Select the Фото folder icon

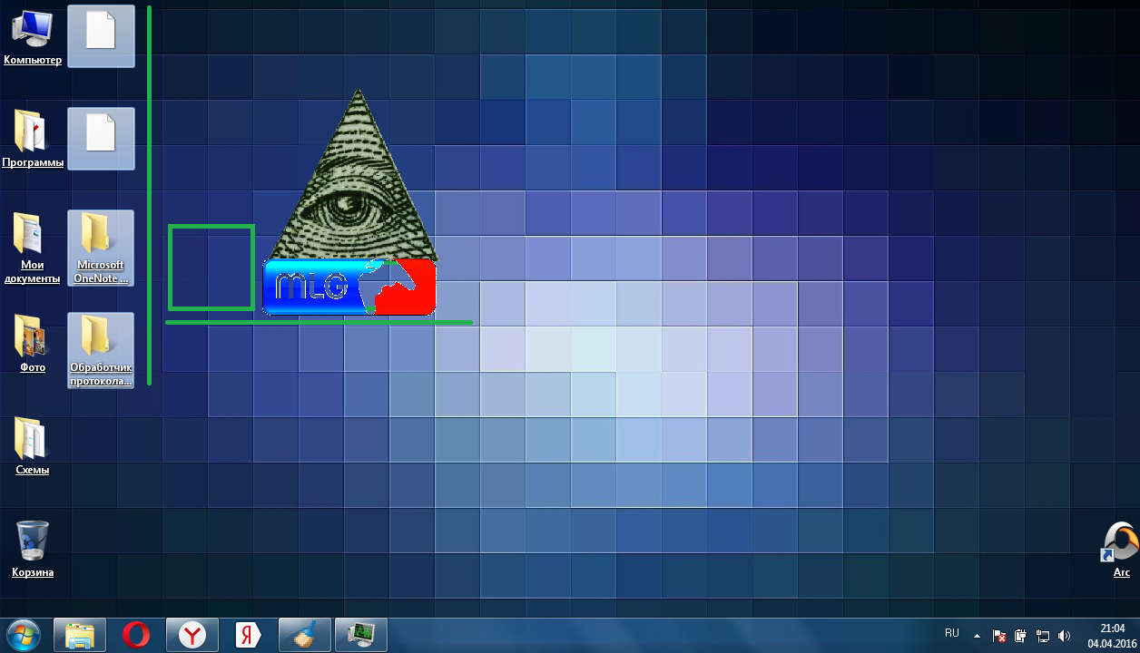point(33,344)
